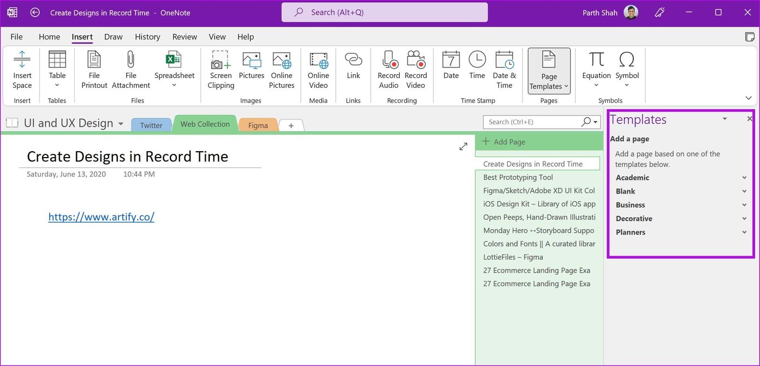Open the Figma section tab
760x366 pixels.
point(257,125)
